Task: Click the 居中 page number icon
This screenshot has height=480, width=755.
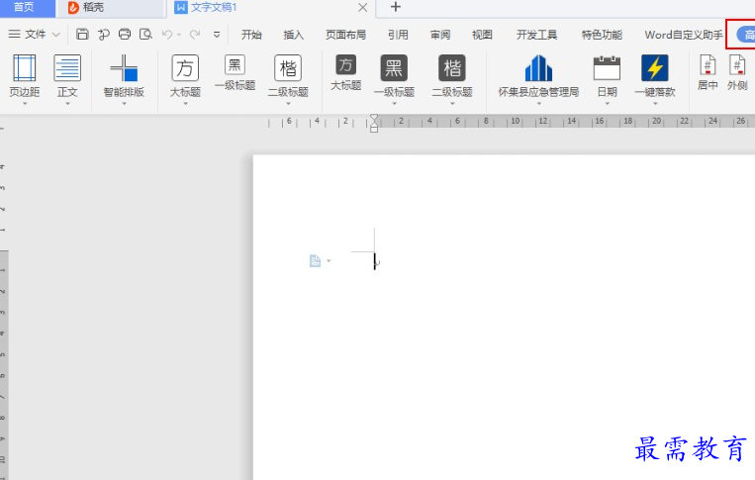Action: click(x=708, y=65)
